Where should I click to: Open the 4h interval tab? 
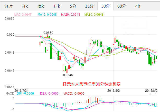(x=138, y=6)
